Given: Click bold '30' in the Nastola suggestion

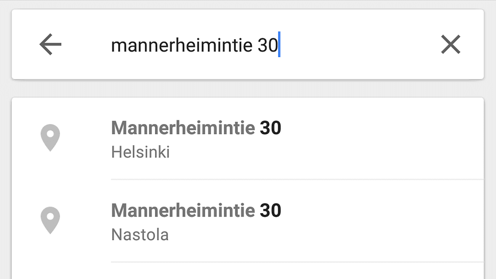Looking at the screenshot, I should (270, 210).
